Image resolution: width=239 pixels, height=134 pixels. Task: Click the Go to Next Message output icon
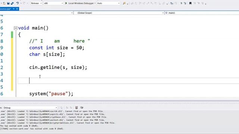click(x=71, y=108)
